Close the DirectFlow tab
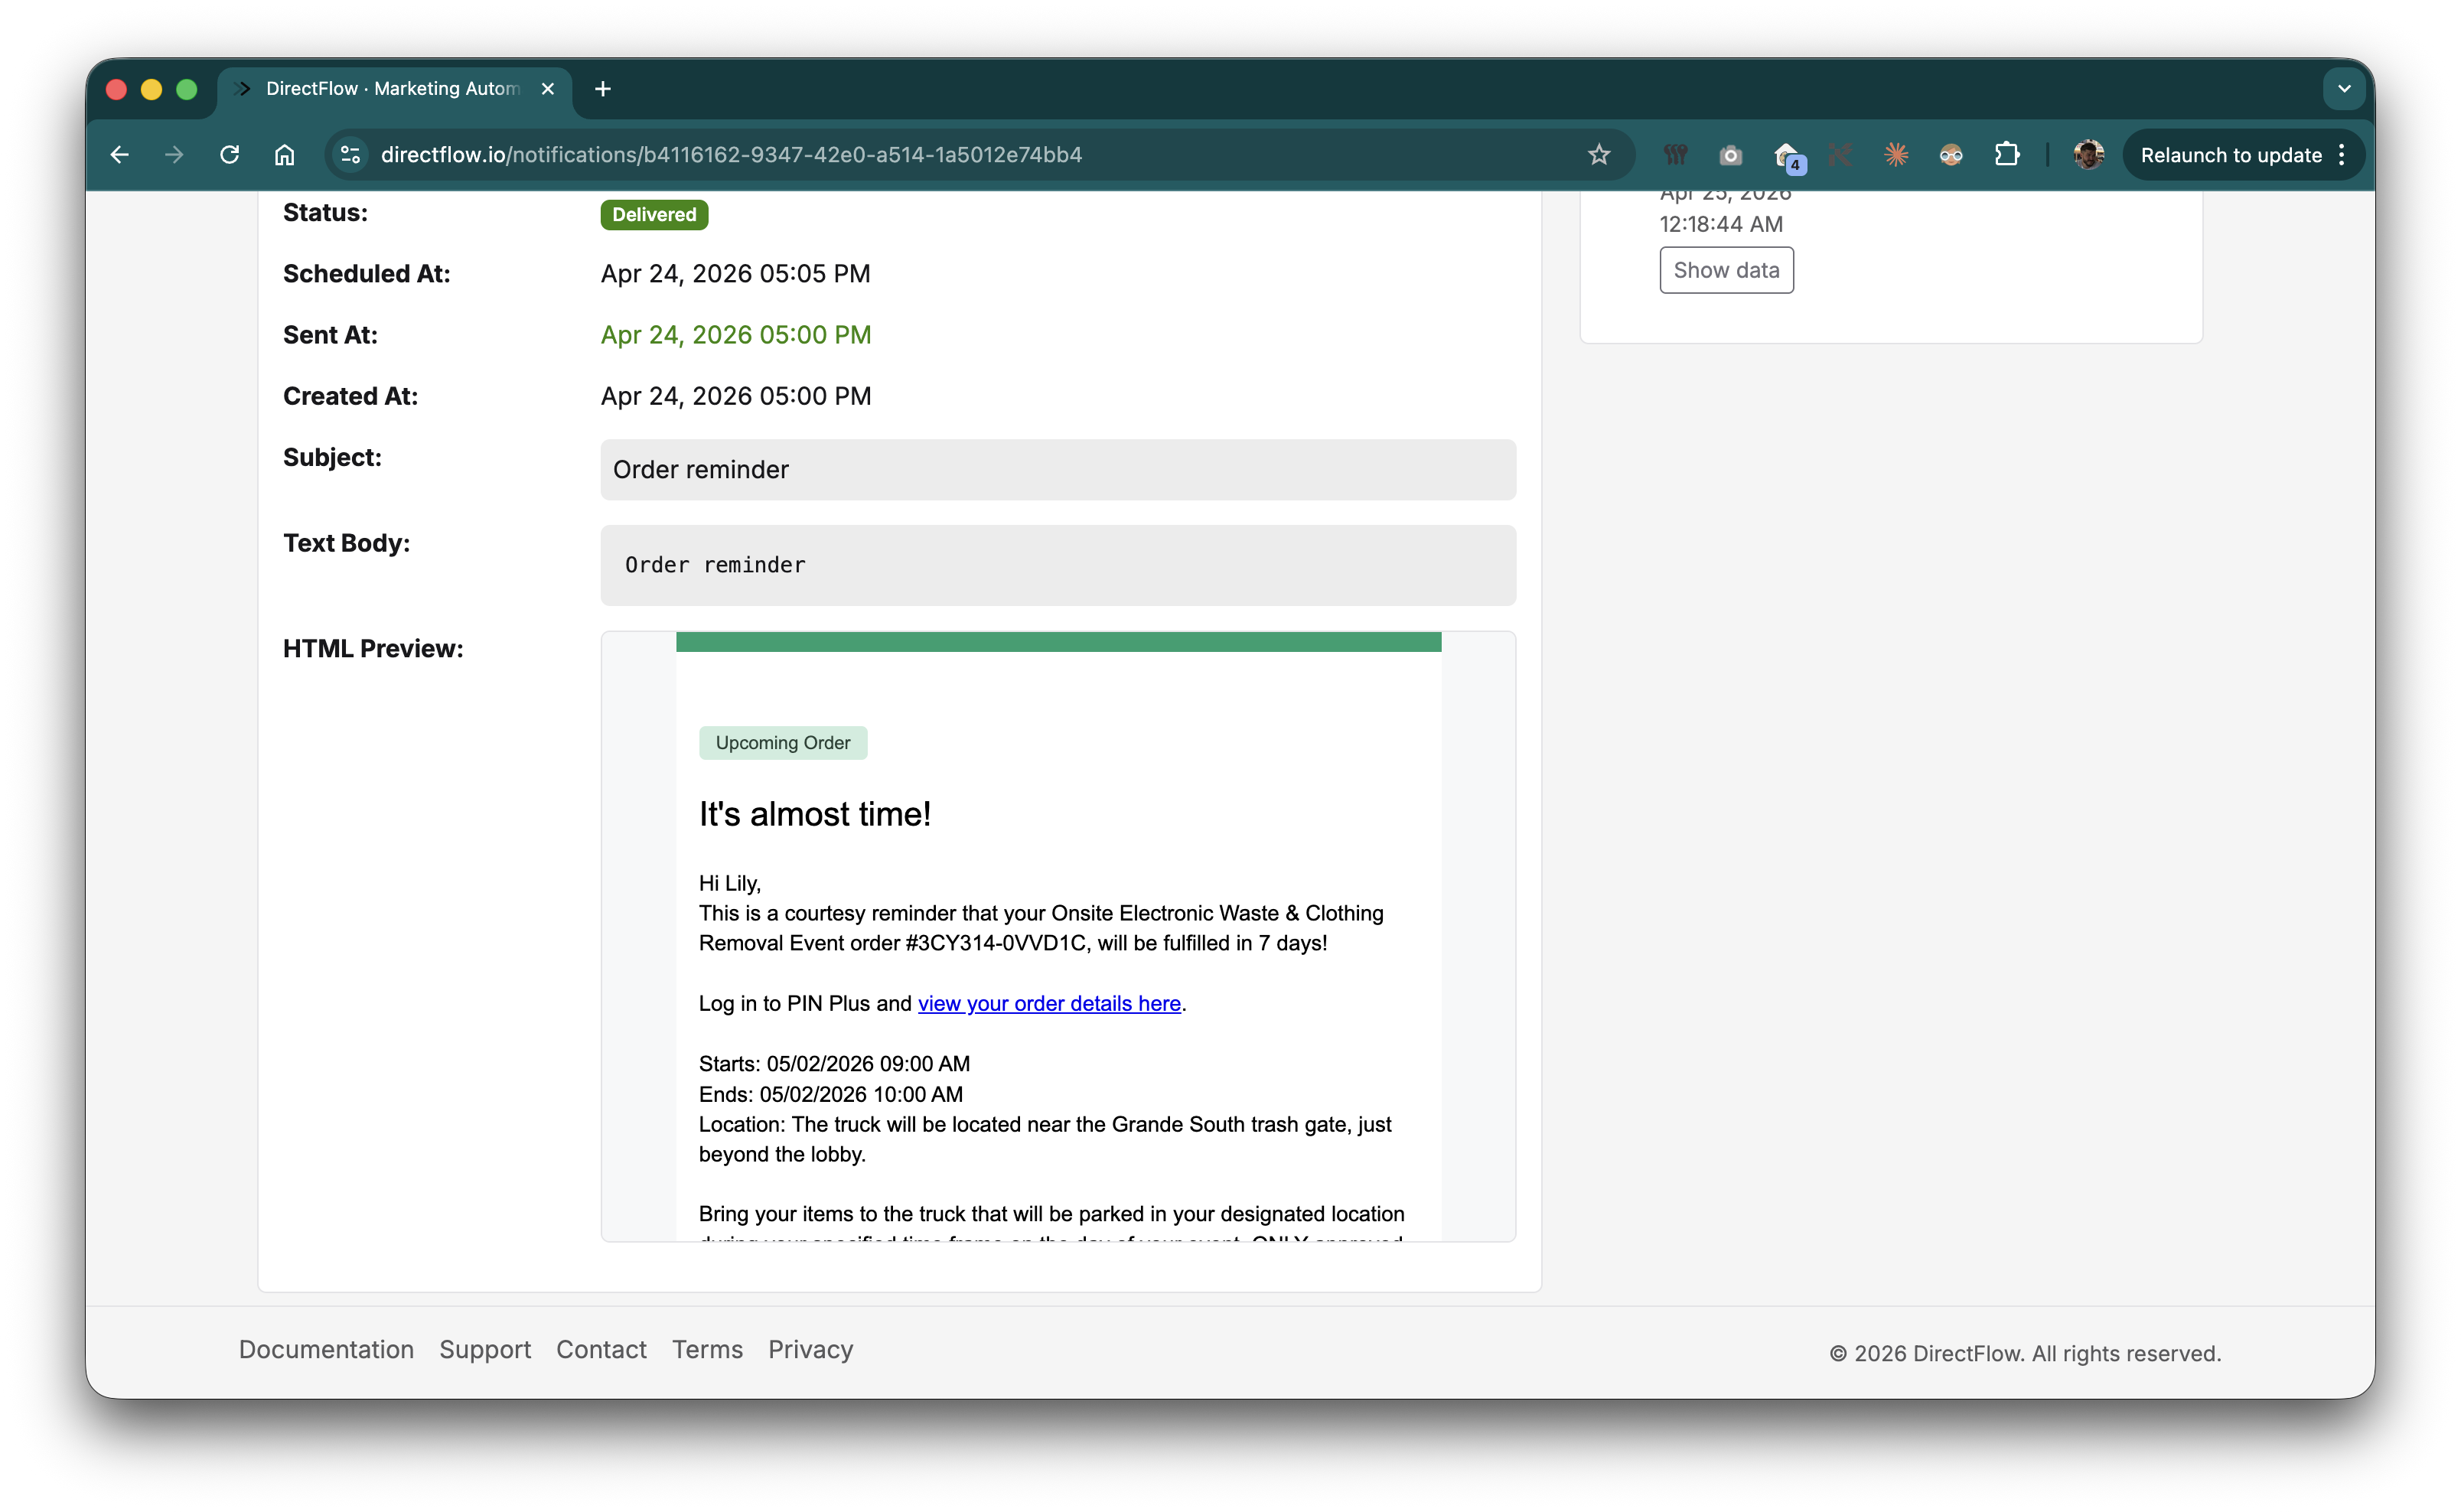The height and width of the screenshot is (1512, 2461). point(548,89)
